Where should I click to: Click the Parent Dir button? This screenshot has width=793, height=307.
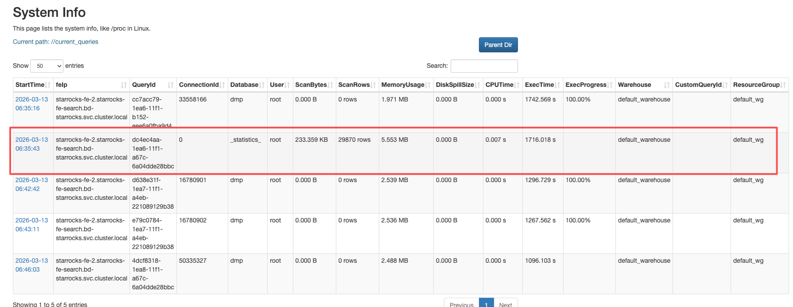click(498, 45)
